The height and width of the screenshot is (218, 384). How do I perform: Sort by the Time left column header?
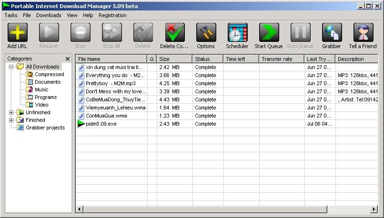(241, 59)
